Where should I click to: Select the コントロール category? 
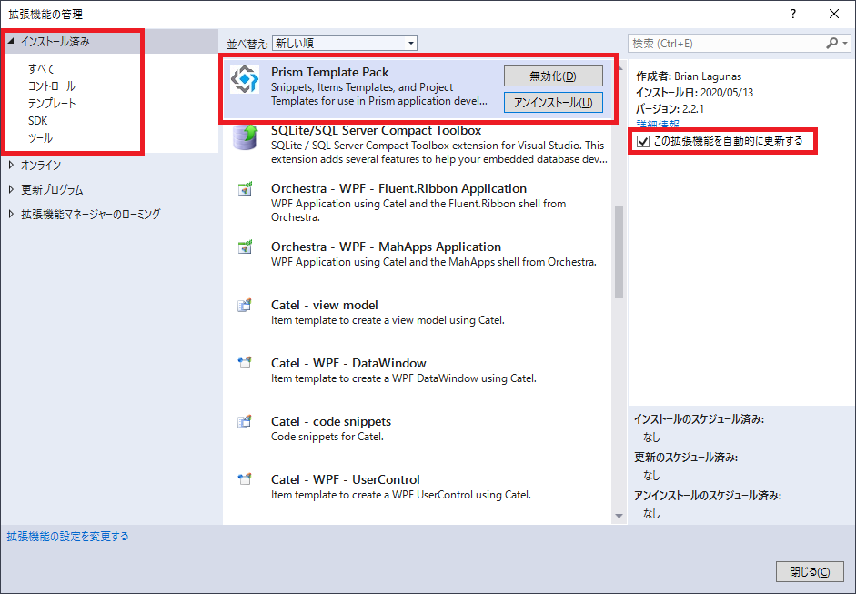[52, 86]
